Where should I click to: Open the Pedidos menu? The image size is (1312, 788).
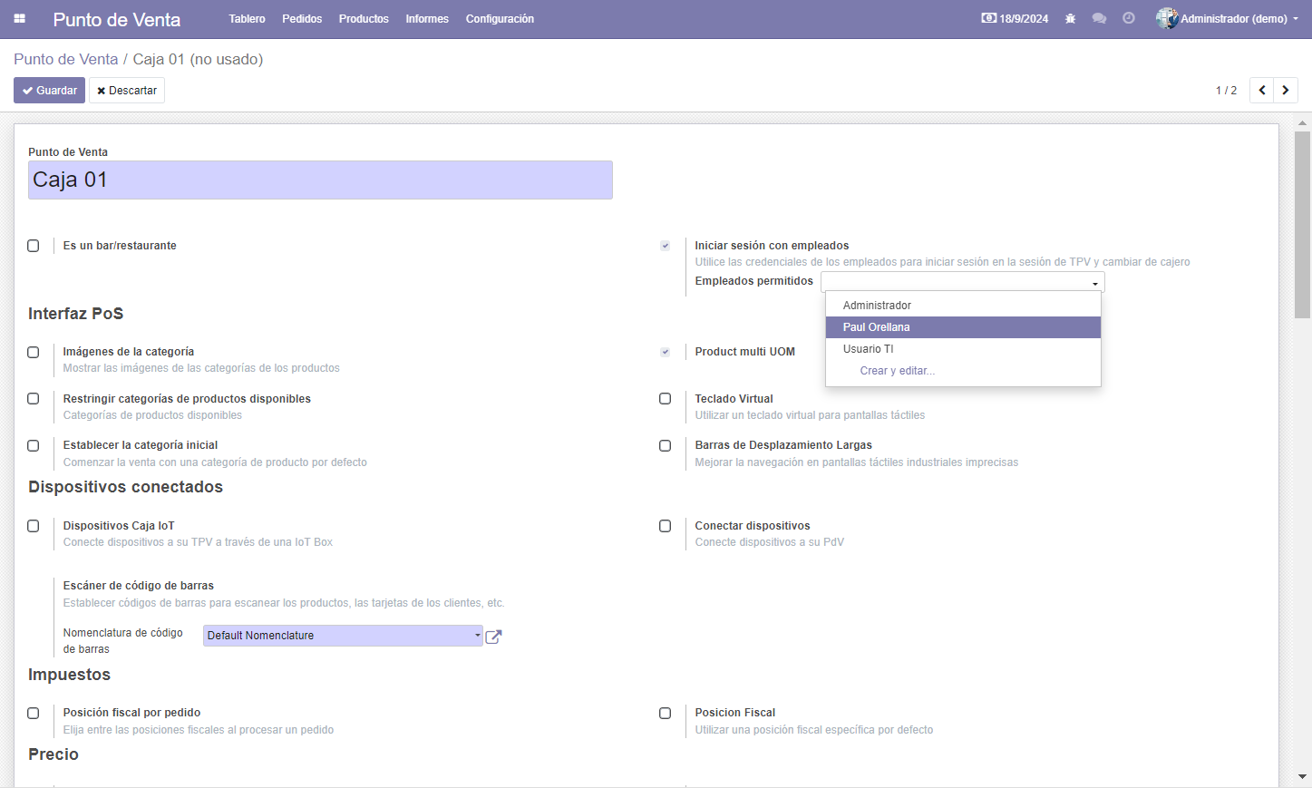[302, 19]
